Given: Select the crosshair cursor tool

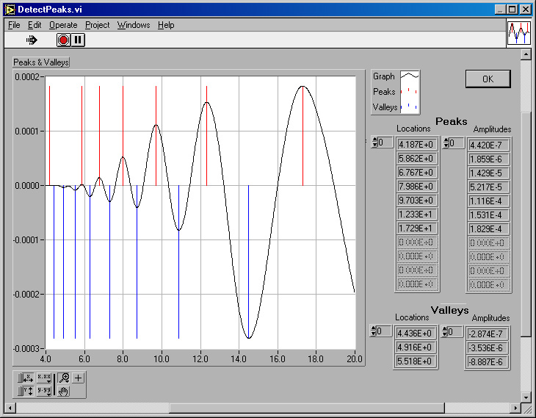Looking at the screenshot, I should pos(79,378).
